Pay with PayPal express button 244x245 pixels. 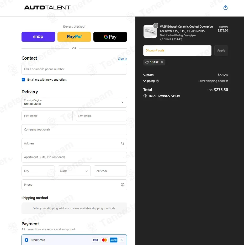74,37
